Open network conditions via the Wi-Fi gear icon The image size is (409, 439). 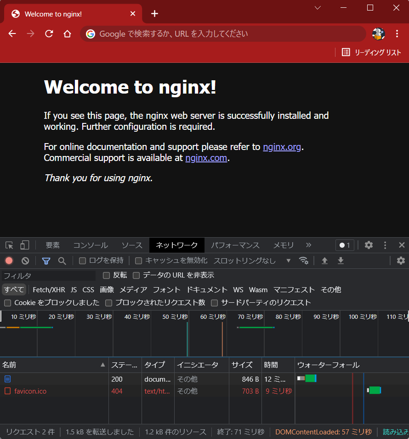click(304, 261)
